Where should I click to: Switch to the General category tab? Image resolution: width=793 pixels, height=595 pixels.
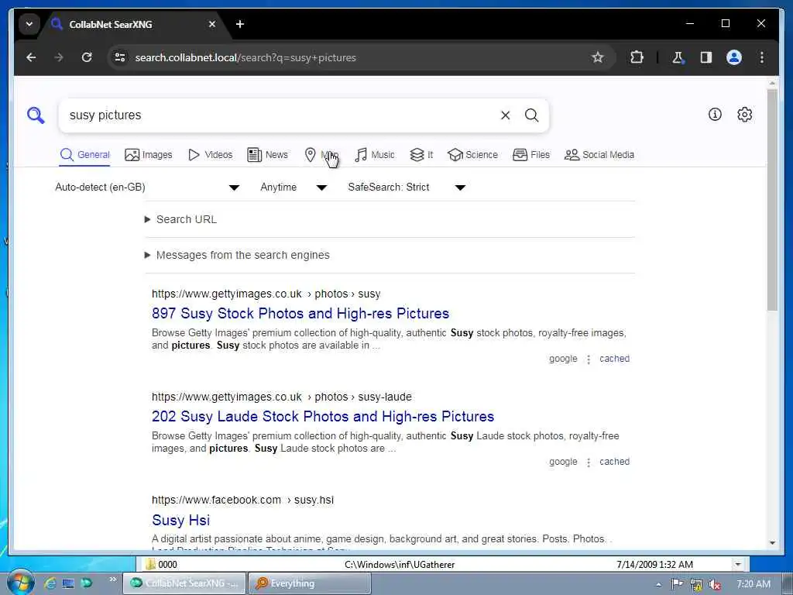point(84,155)
